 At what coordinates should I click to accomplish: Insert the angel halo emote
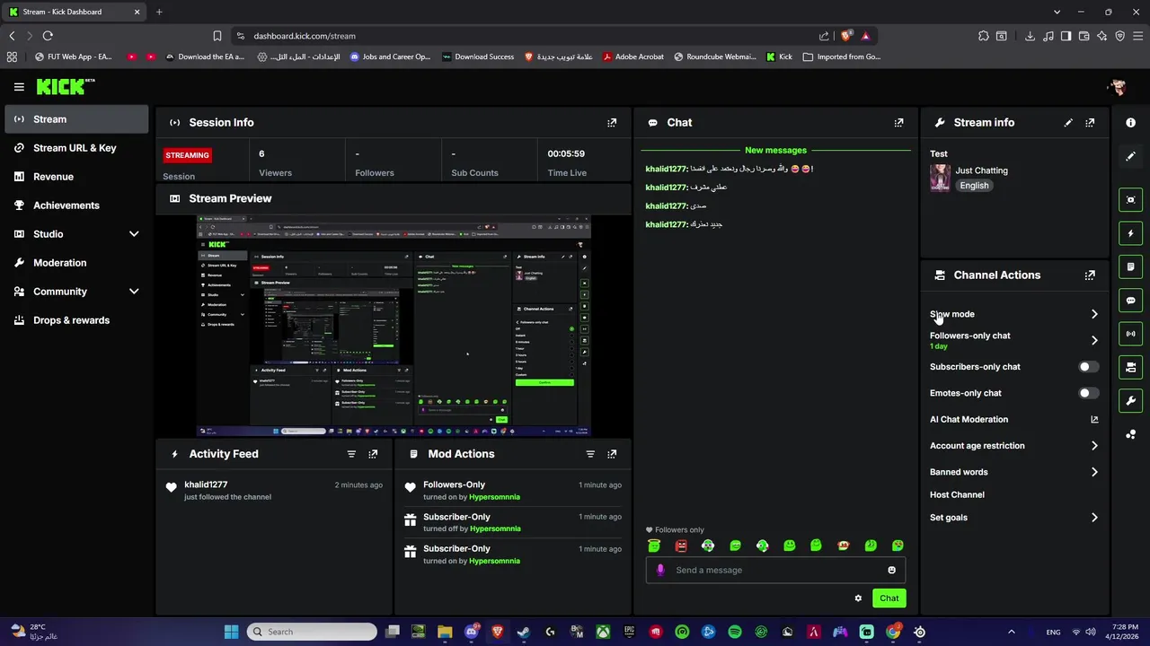pos(654,546)
